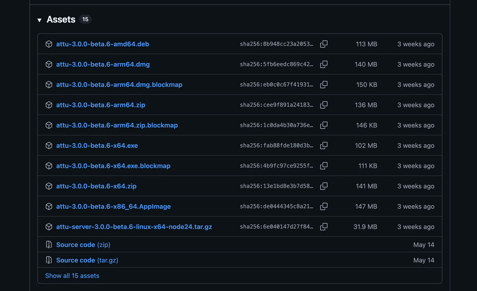
Task: Copy SHA256 hash for arm64.zip.blockmap
Action: coord(324,125)
